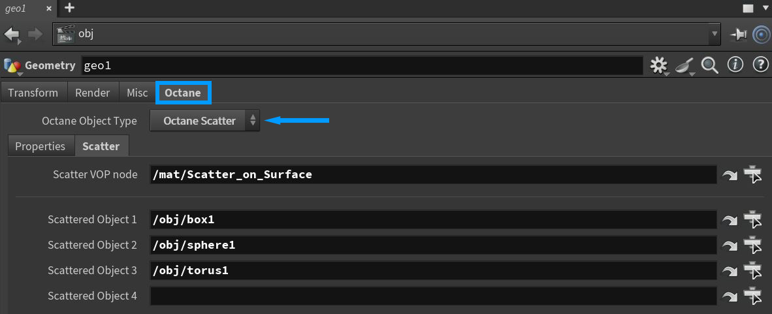
Task: Open node chooser for Scattered Object 1
Action: point(753,220)
